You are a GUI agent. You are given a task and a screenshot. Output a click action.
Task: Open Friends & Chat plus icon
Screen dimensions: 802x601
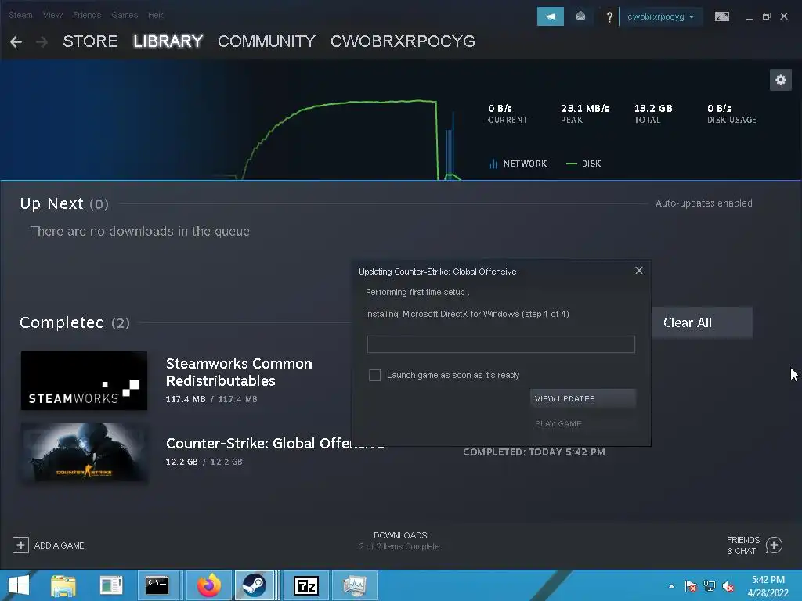[774, 545]
